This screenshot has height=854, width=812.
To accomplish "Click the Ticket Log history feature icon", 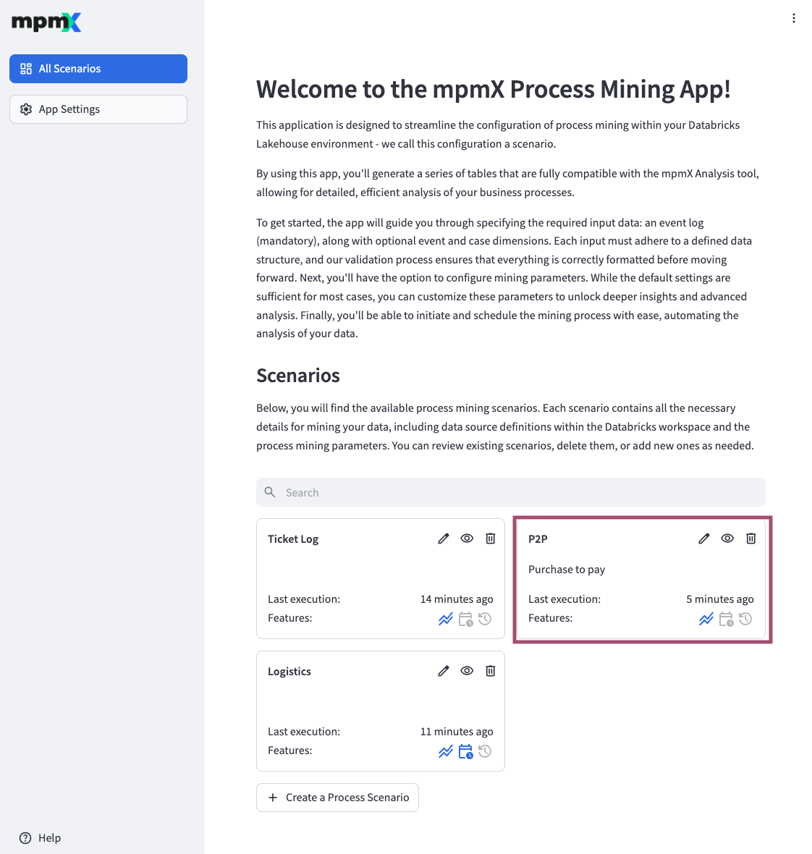I will click(485, 619).
